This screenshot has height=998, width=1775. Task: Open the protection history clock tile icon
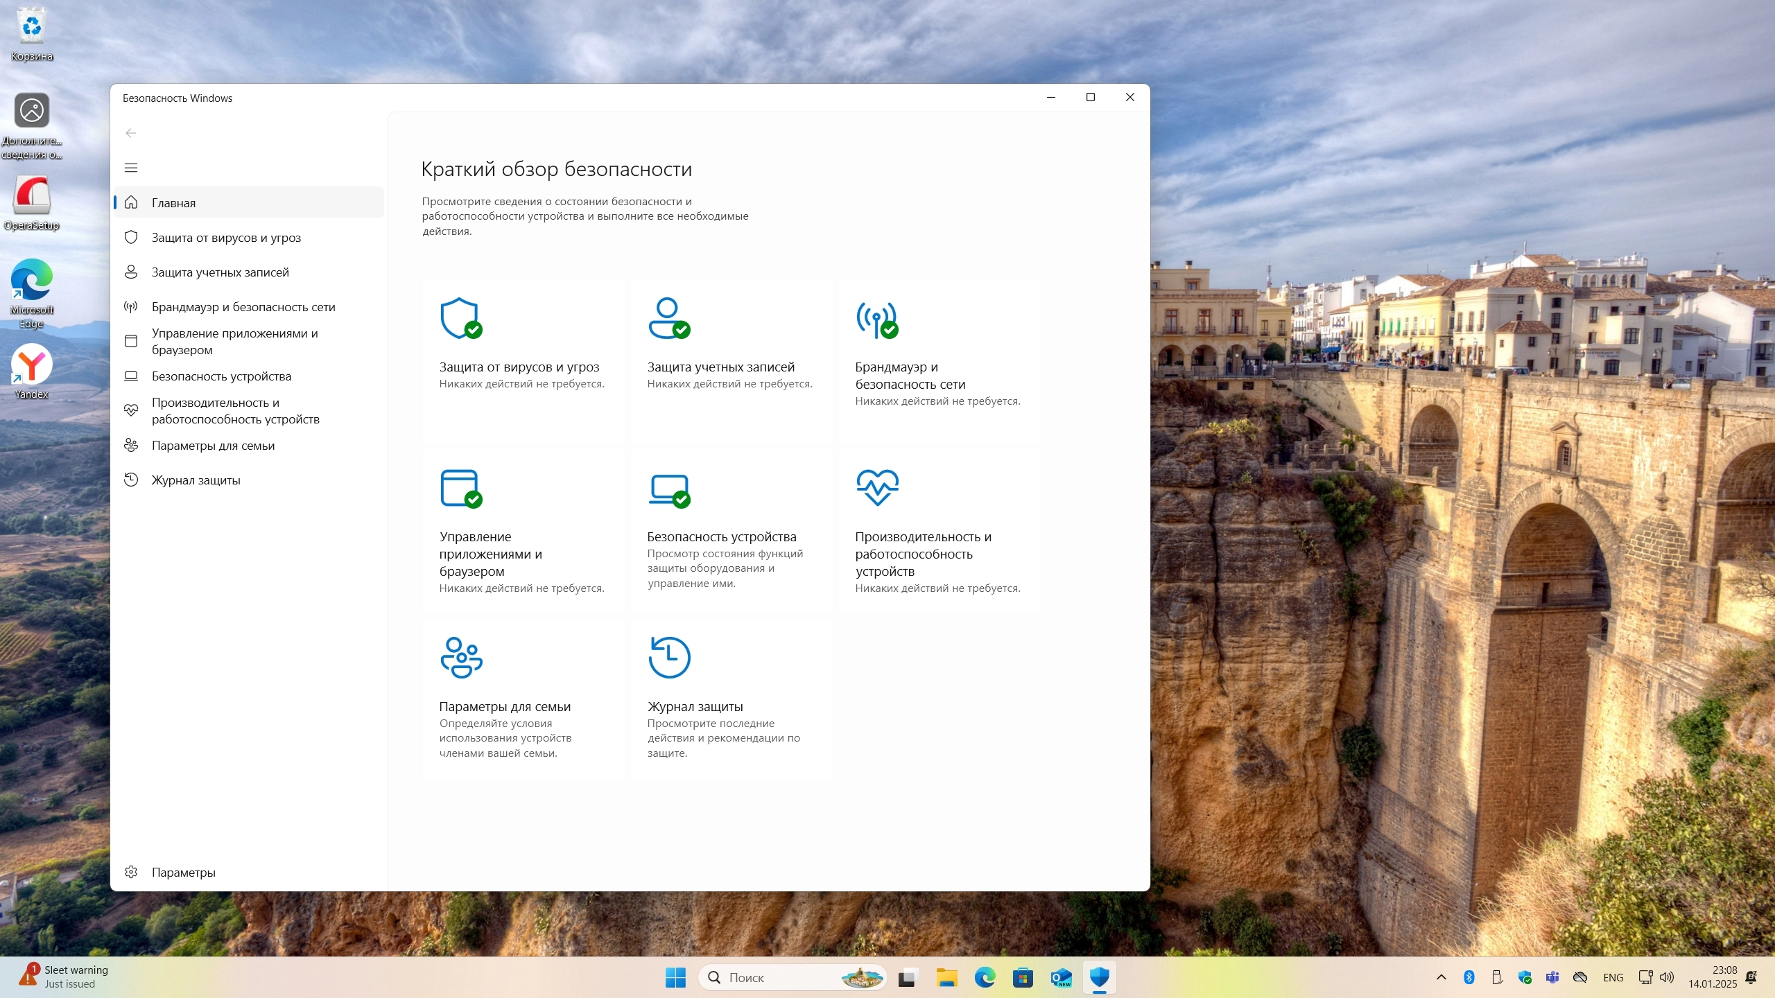(669, 657)
